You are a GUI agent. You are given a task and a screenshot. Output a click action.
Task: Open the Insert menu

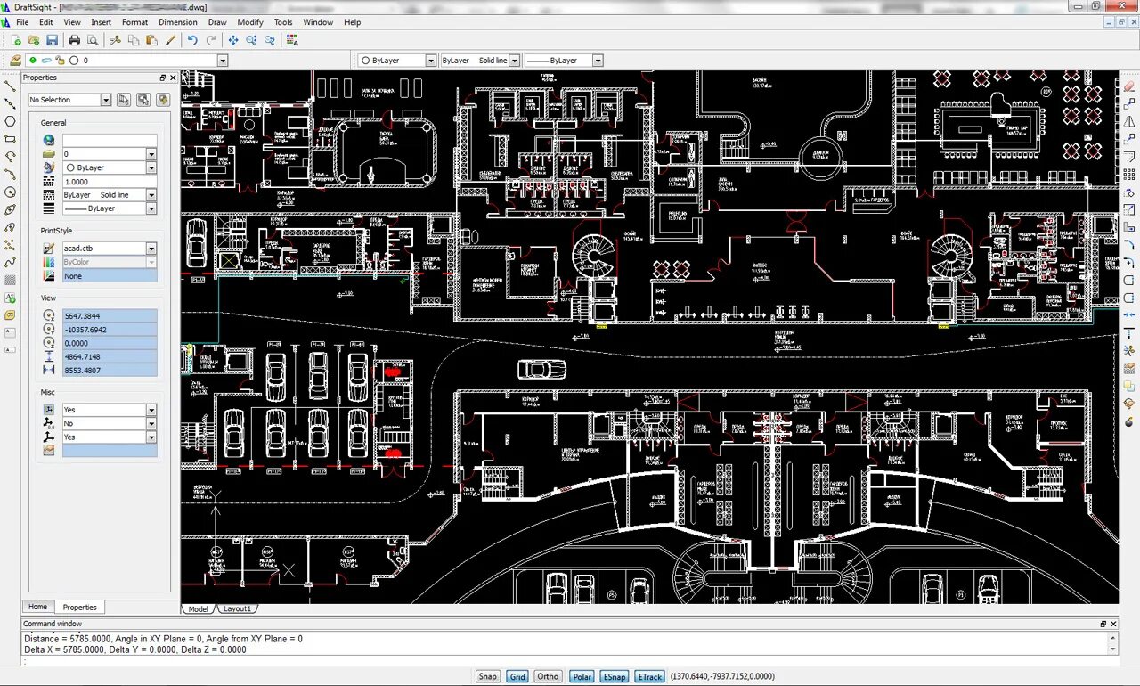click(x=102, y=22)
